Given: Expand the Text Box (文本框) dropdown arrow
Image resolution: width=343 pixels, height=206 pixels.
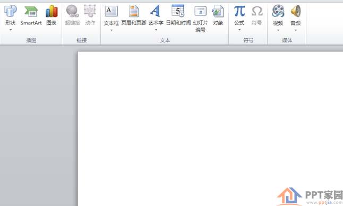Looking at the screenshot, I should click(x=112, y=30).
